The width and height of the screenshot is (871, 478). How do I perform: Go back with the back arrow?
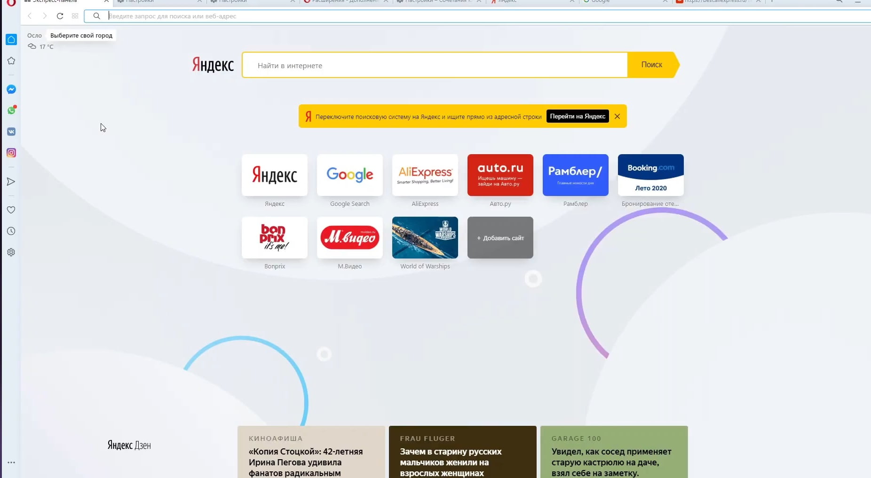pos(30,16)
